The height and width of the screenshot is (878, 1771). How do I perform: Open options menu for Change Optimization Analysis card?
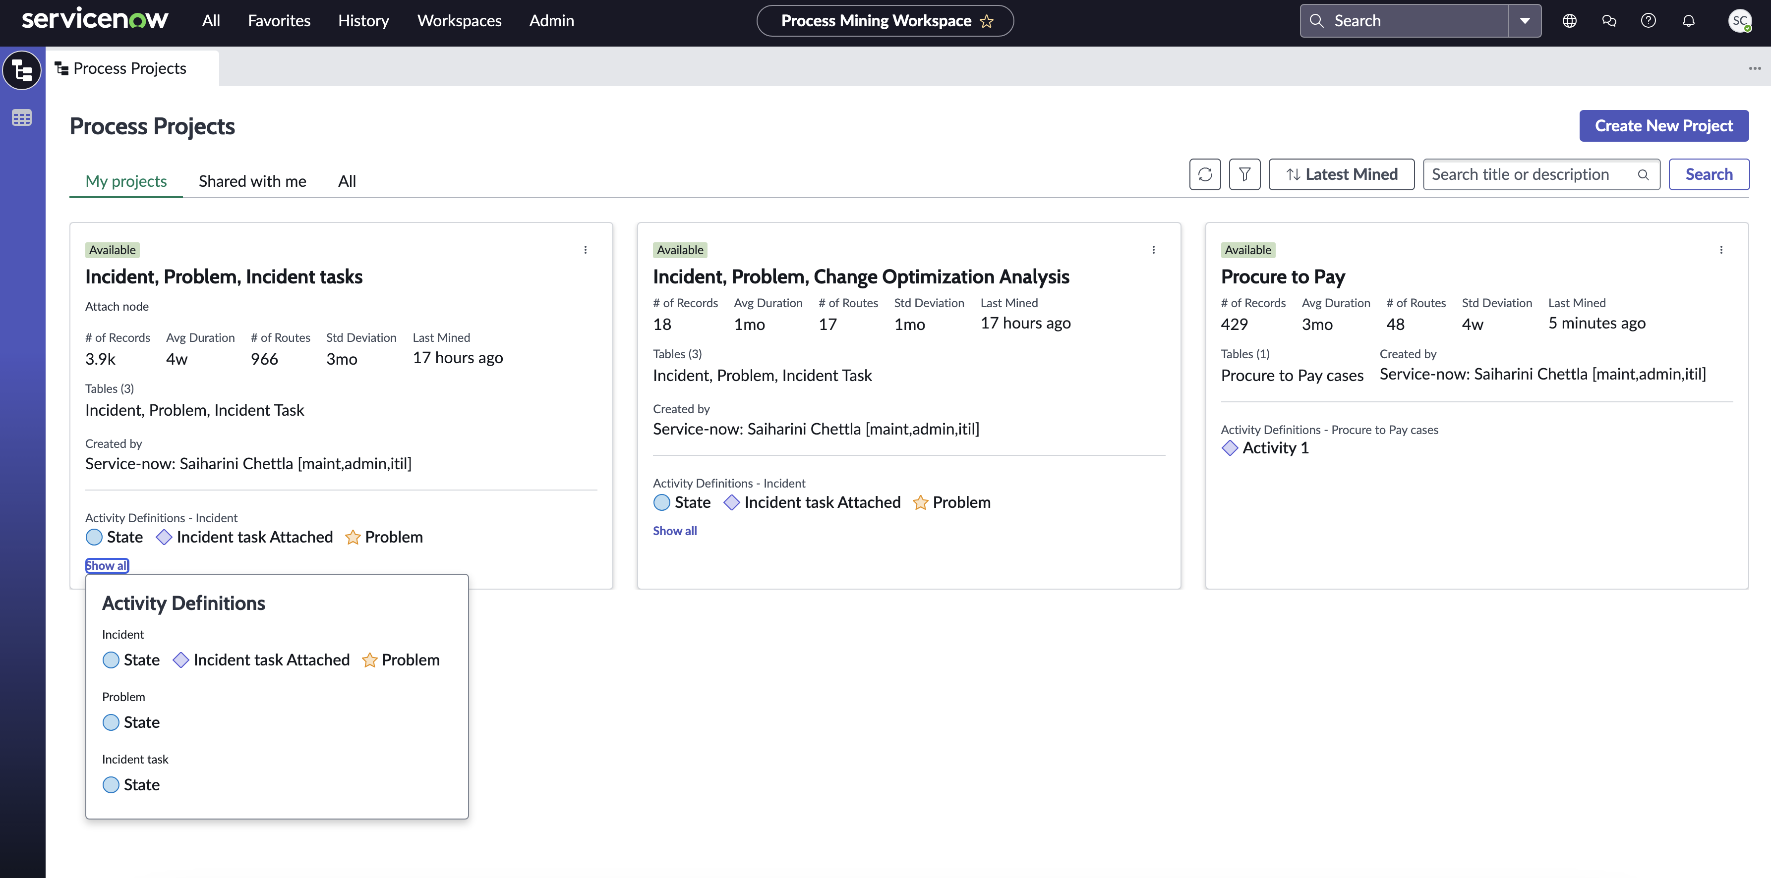[x=1153, y=250]
